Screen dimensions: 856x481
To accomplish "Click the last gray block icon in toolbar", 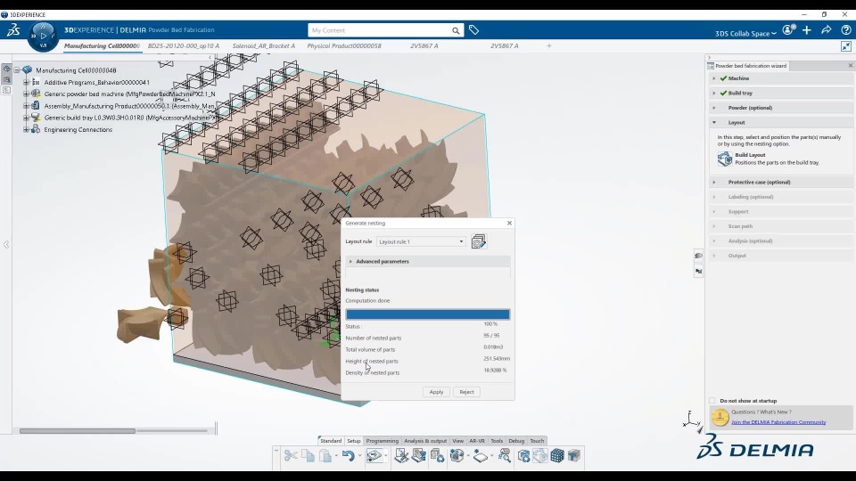I will (x=573, y=455).
